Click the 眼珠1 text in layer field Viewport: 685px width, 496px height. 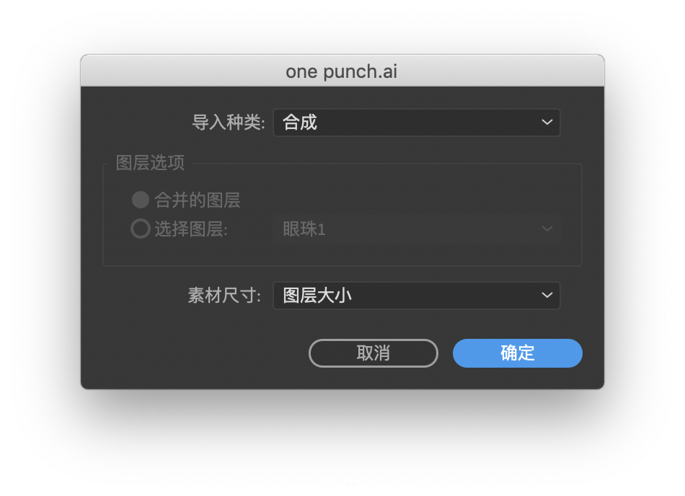(304, 229)
